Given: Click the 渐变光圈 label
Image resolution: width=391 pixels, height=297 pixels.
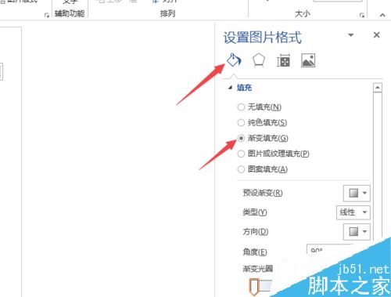Looking at the screenshot, I should [258, 269].
